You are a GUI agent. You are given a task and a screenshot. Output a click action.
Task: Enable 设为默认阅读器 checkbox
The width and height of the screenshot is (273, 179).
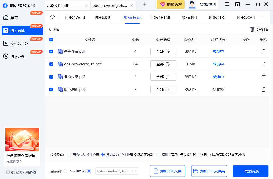(8, 172)
